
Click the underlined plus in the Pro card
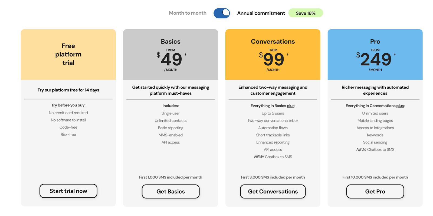pos(400,106)
